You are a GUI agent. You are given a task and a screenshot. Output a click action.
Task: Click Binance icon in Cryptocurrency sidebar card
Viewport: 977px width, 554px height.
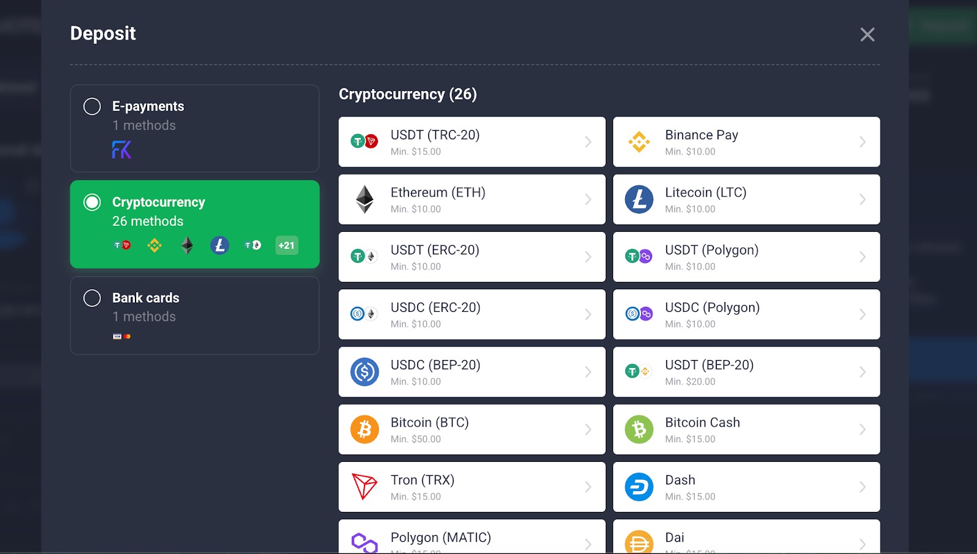154,245
